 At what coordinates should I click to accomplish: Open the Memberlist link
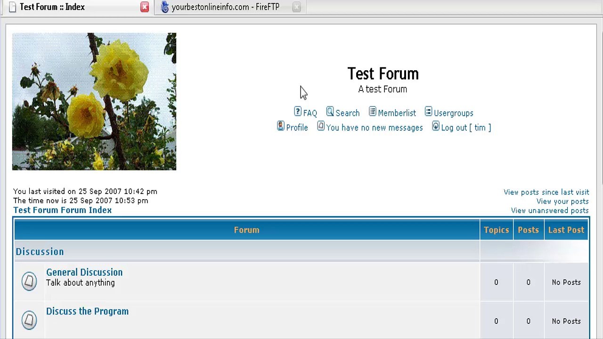pyautogui.click(x=397, y=113)
